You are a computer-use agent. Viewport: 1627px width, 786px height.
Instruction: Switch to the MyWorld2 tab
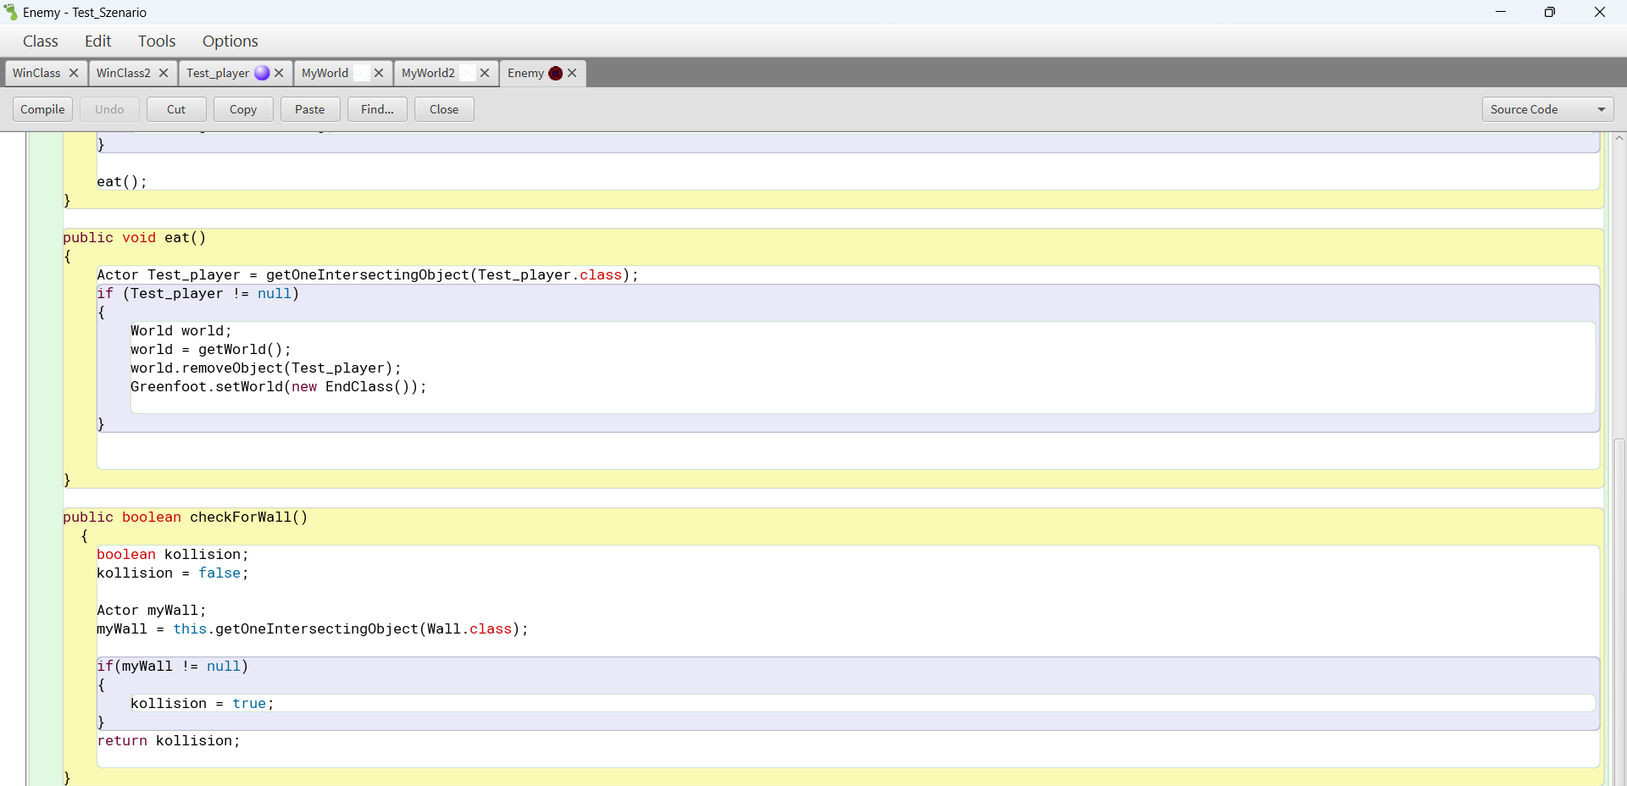[429, 74]
